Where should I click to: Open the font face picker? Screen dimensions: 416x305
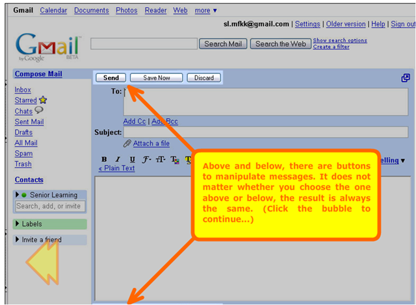(x=146, y=160)
